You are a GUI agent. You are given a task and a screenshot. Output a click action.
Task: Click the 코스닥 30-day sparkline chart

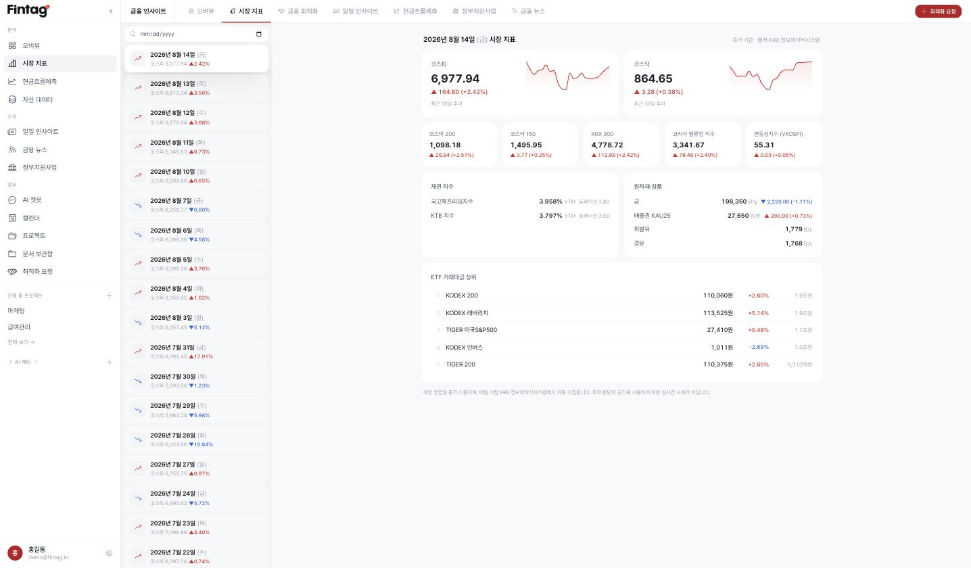click(770, 76)
